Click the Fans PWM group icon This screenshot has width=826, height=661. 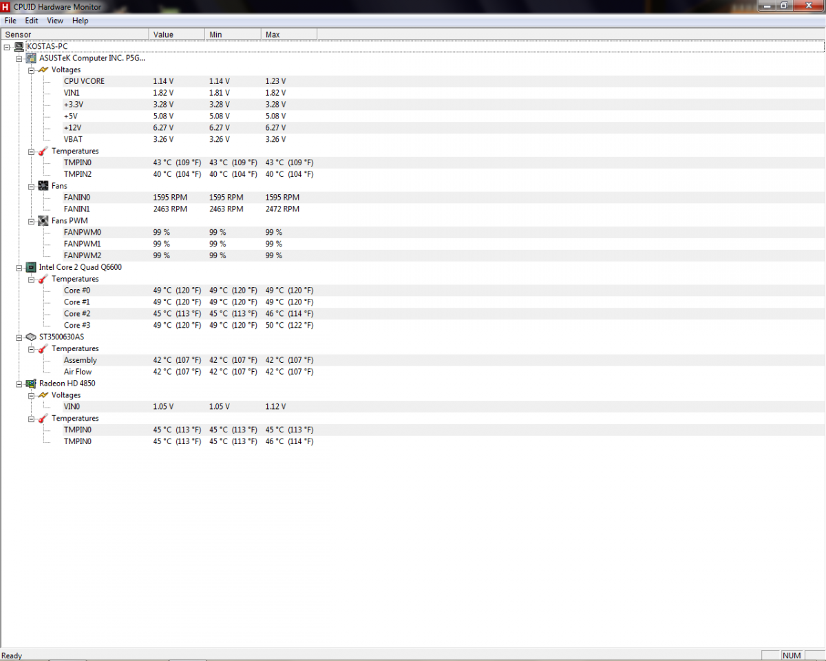pyautogui.click(x=43, y=221)
